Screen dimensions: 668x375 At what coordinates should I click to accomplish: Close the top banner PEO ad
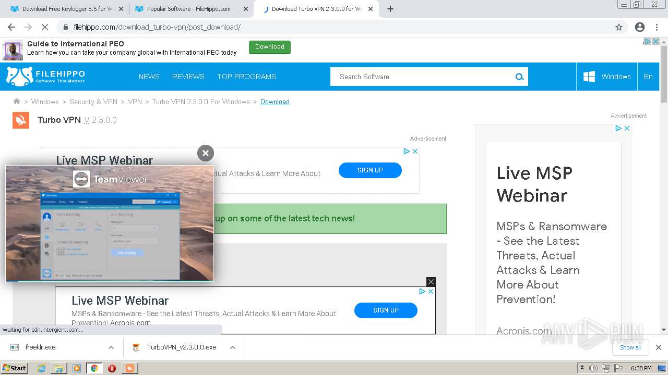click(x=656, y=41)
